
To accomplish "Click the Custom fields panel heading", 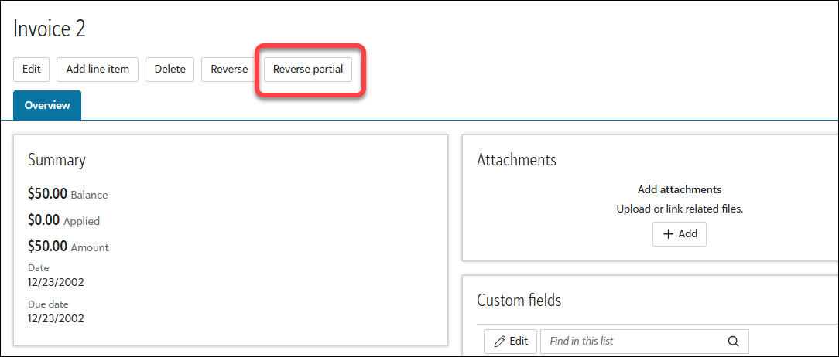I will point(519,300).
